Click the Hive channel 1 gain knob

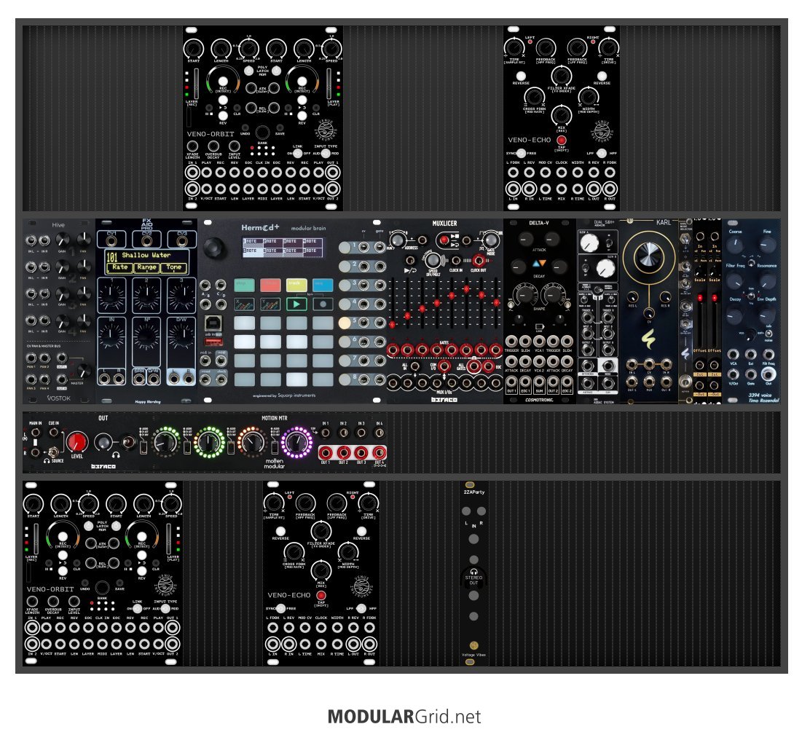(63, 240)
